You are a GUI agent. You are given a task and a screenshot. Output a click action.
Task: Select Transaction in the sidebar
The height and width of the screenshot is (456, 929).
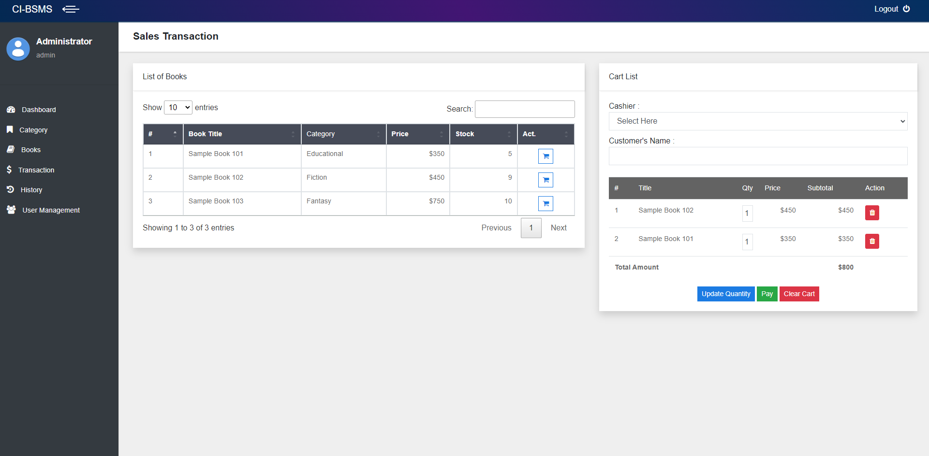tap(36, 170)
